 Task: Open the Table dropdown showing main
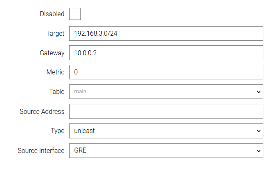tap(166, 91)
